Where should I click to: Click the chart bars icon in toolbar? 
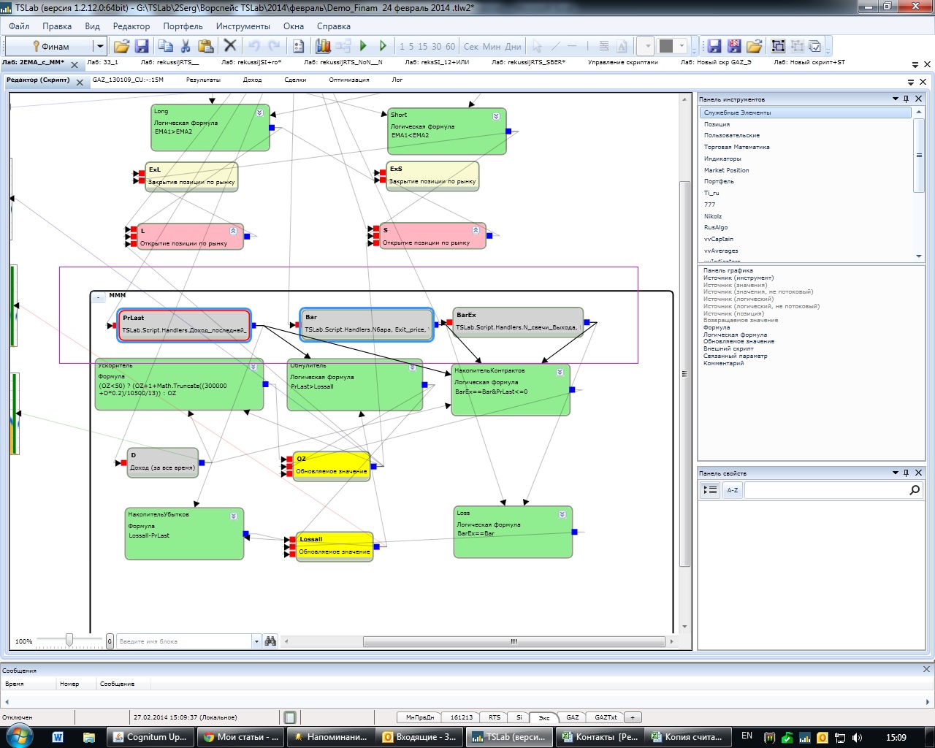[323, 46]
